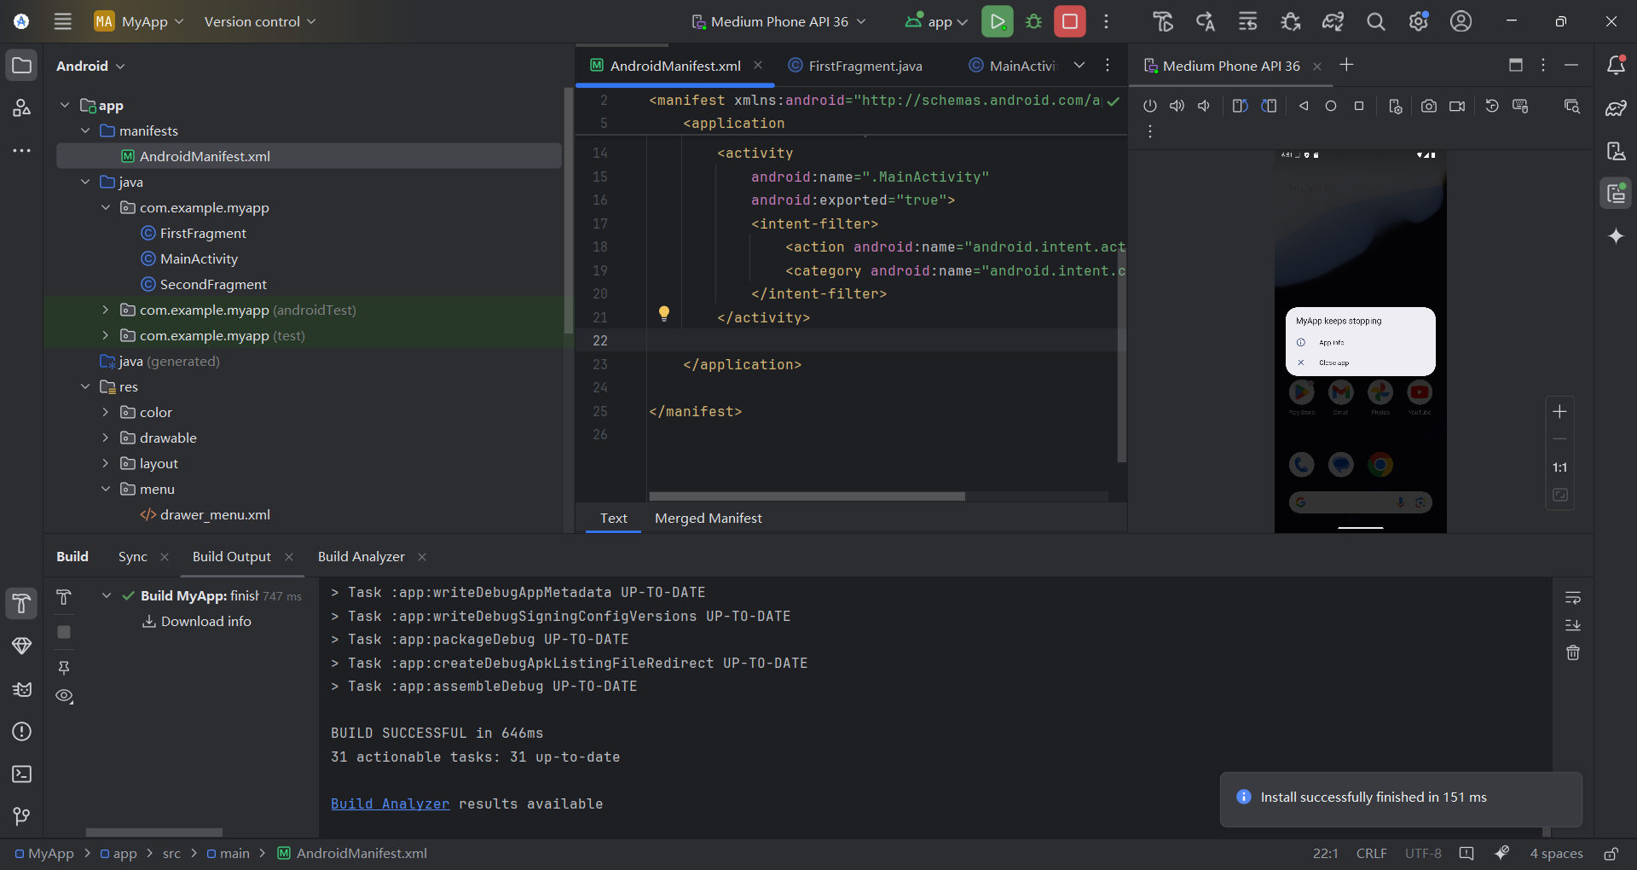
Task: Open IDE Settings via gear icon
Action: (x=1418, y=21)
